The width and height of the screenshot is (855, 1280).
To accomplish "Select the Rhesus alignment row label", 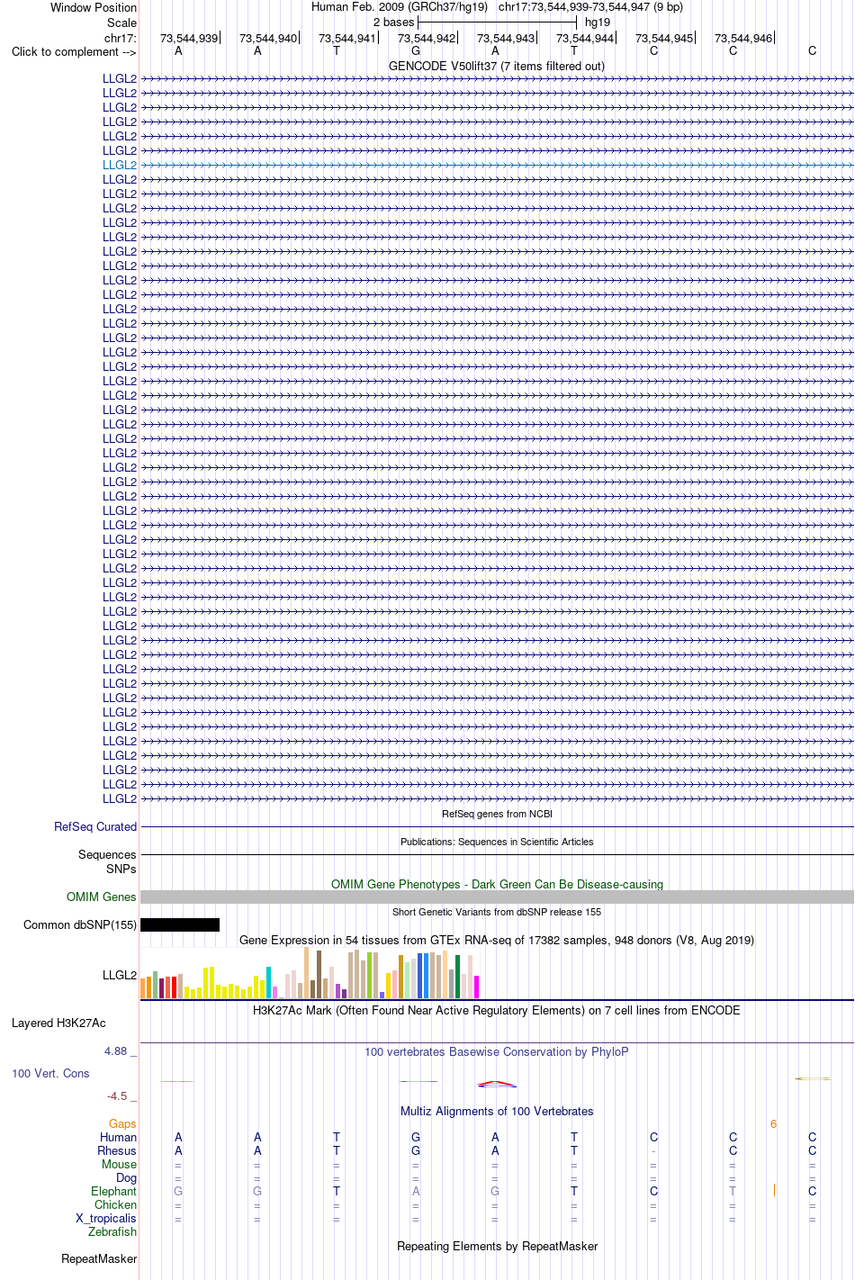I will point(117,1150).
